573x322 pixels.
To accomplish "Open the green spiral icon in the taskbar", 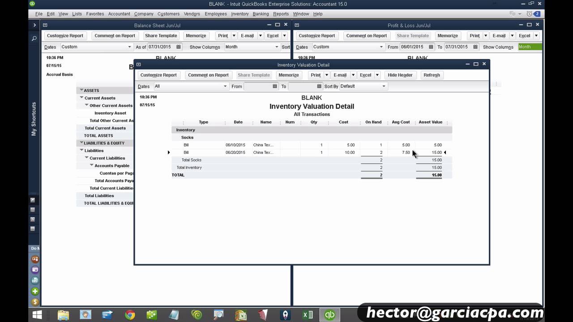I will [x=196, y=315].
